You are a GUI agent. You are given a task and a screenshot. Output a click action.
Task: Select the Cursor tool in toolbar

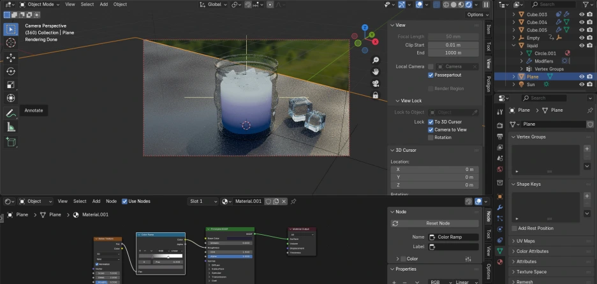tap(11, 43)
